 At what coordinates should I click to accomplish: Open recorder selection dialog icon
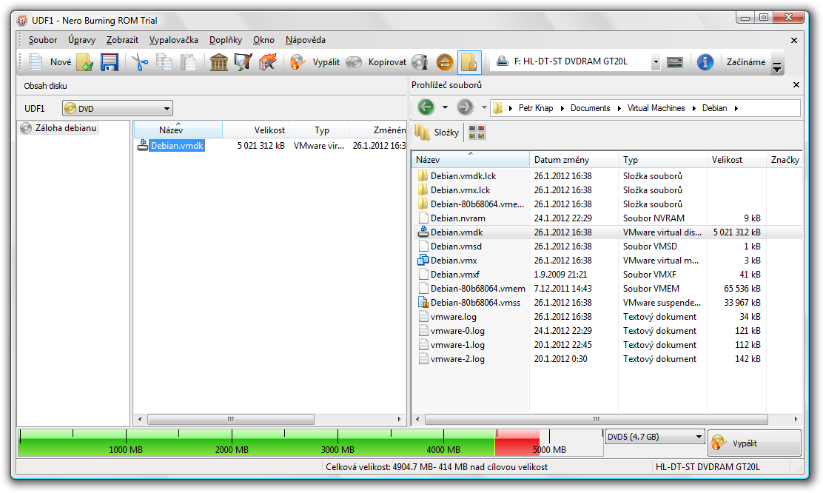point(675,62)
